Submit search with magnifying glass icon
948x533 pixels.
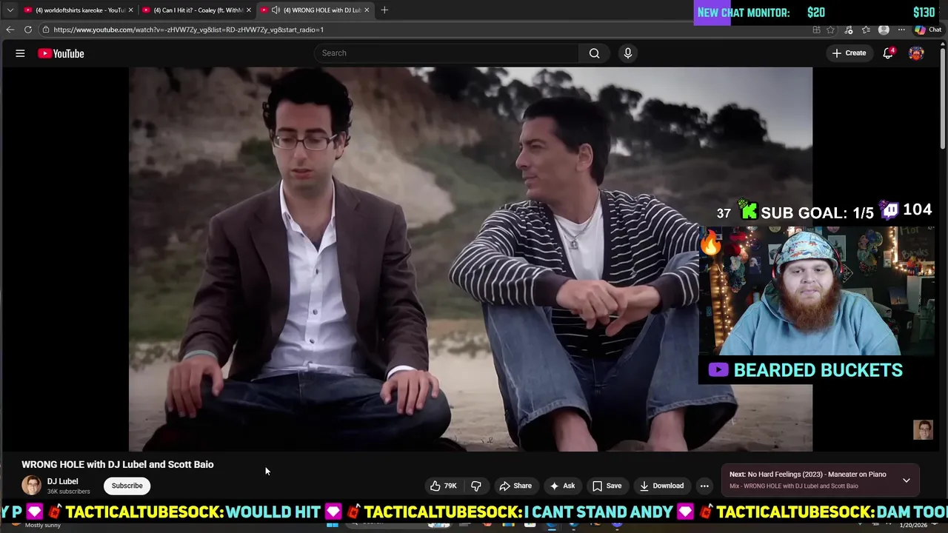coord(594,53)
